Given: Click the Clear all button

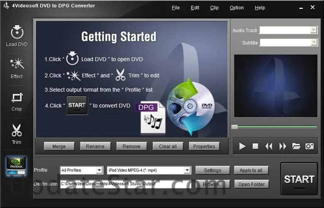Looking at the screenshot, I should tap(168, 146).
